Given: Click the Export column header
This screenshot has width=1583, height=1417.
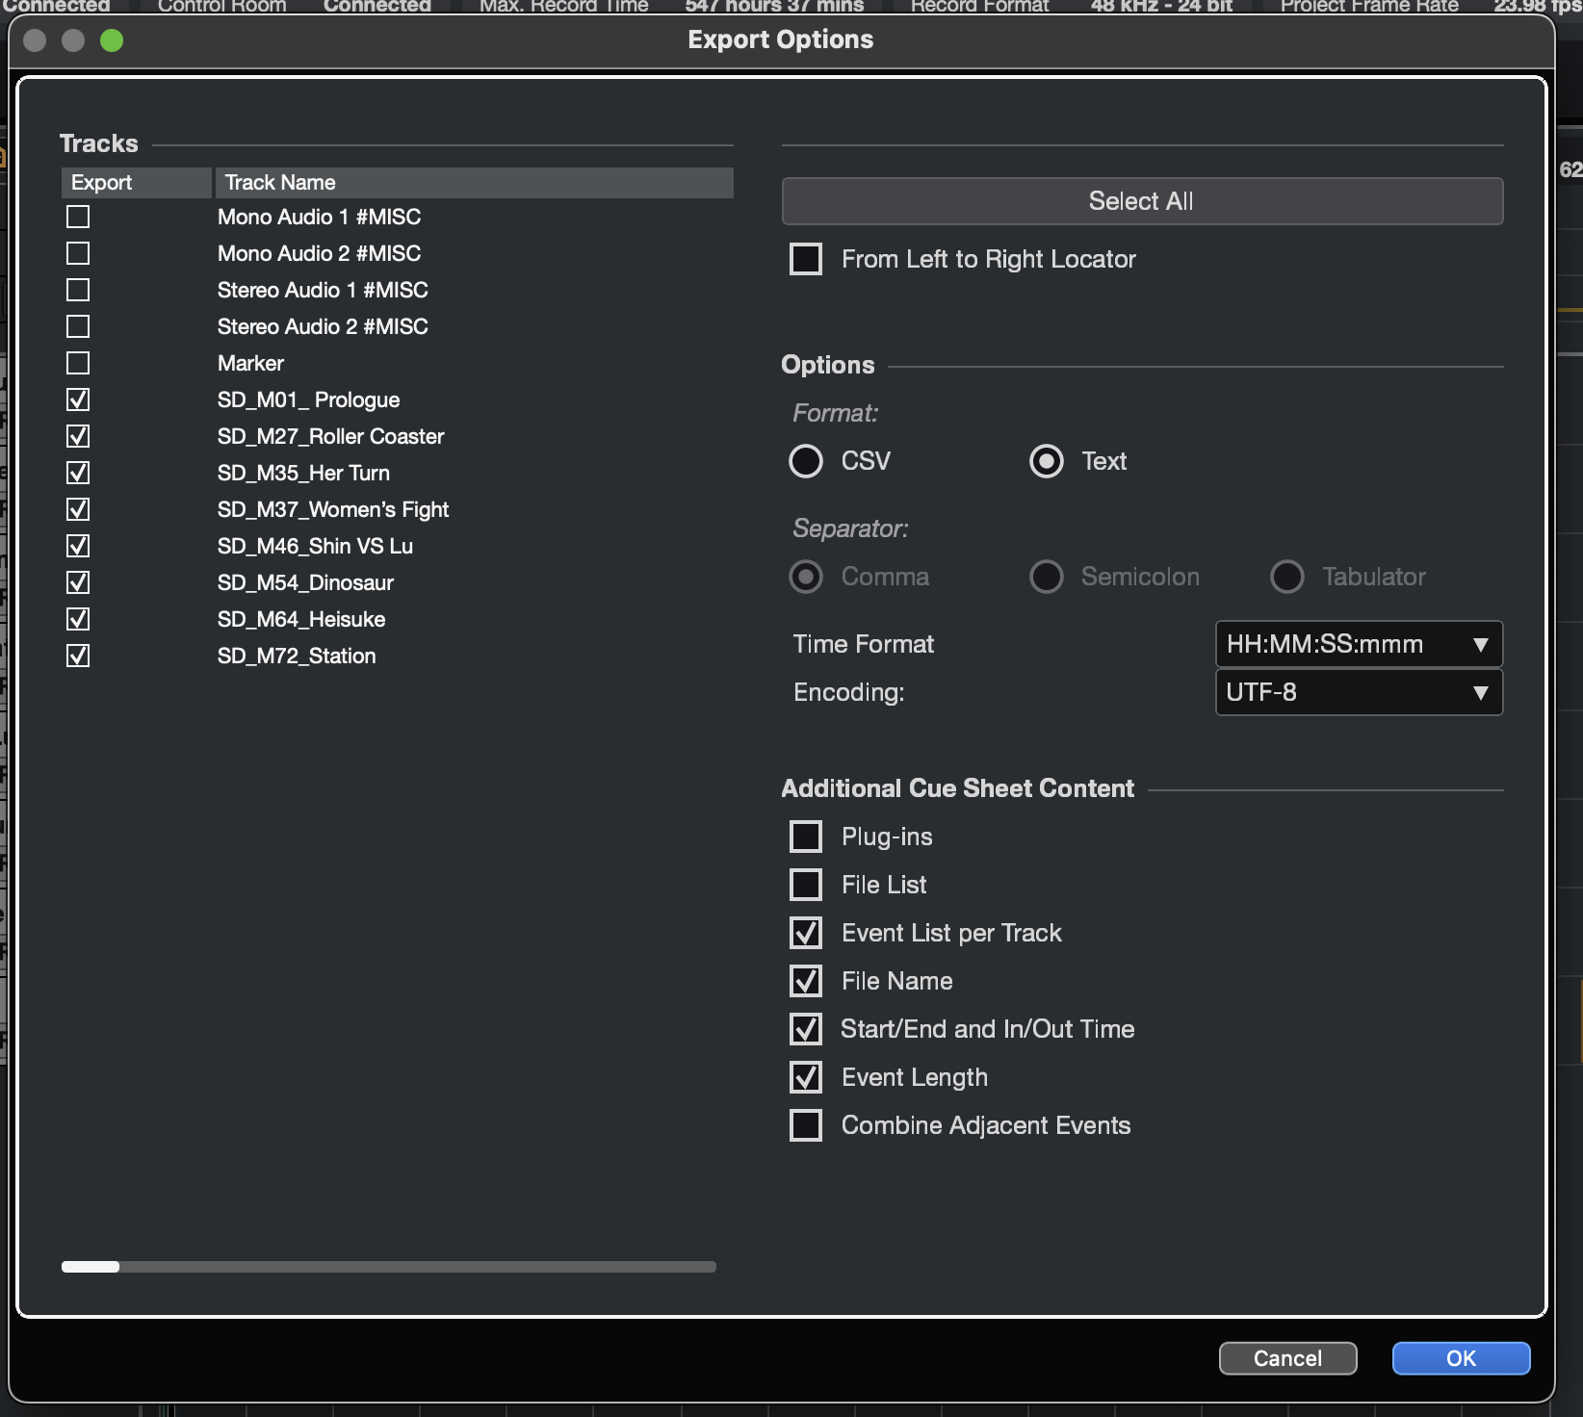Looking at the screenshot, I should 136,182.
